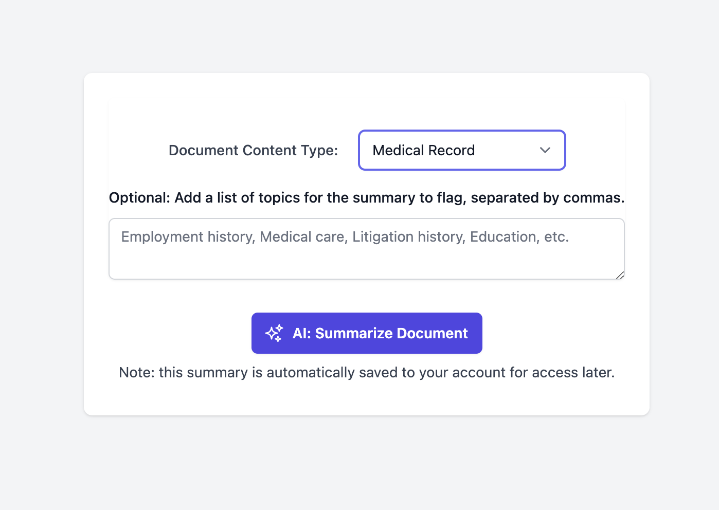Screen dimensions: 719x510
Task: Start the document summary generation
Action: [x=366, y=333]
